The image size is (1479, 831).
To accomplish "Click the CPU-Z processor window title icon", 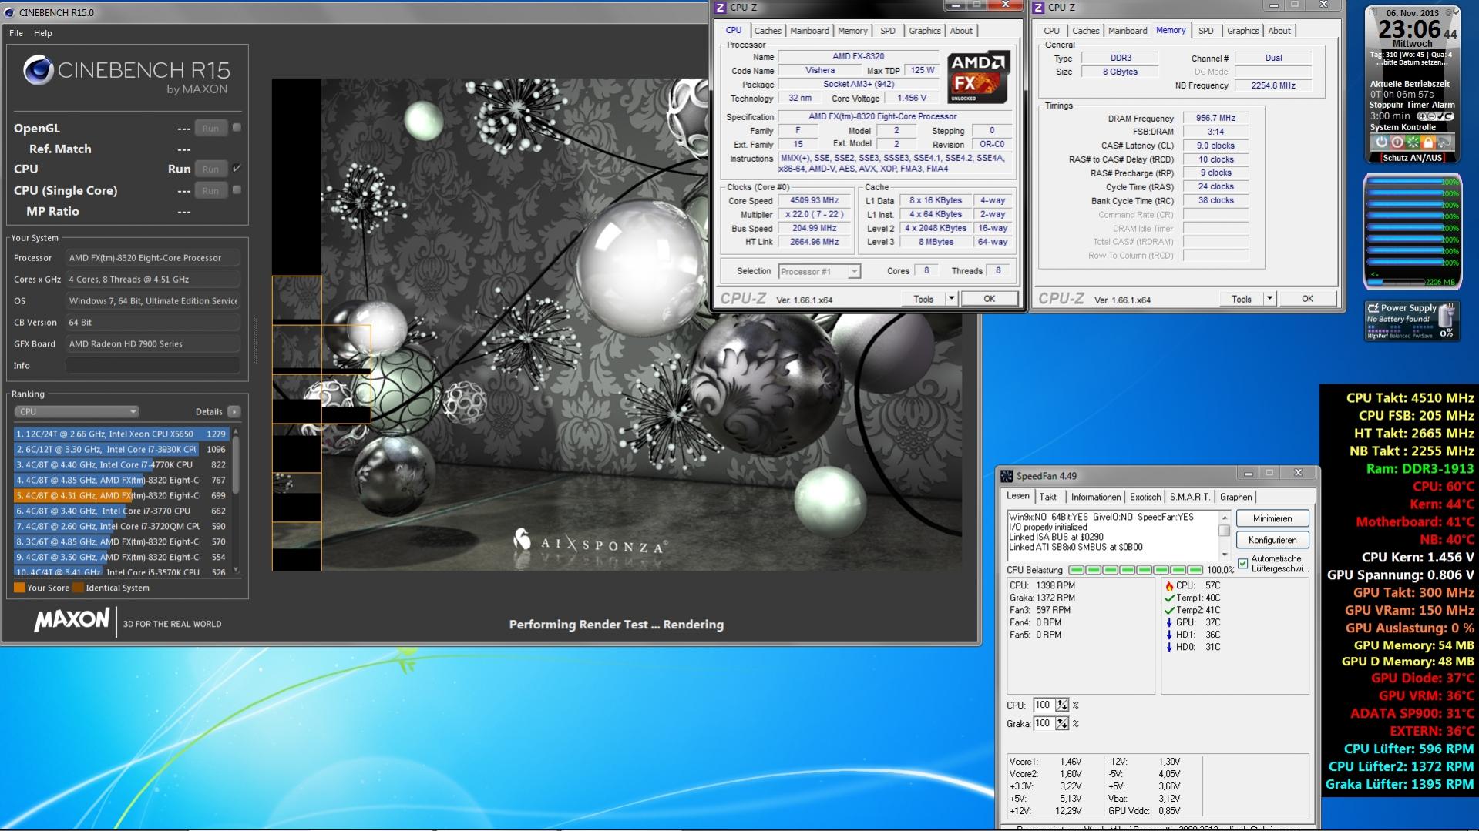I will [721, 8].
